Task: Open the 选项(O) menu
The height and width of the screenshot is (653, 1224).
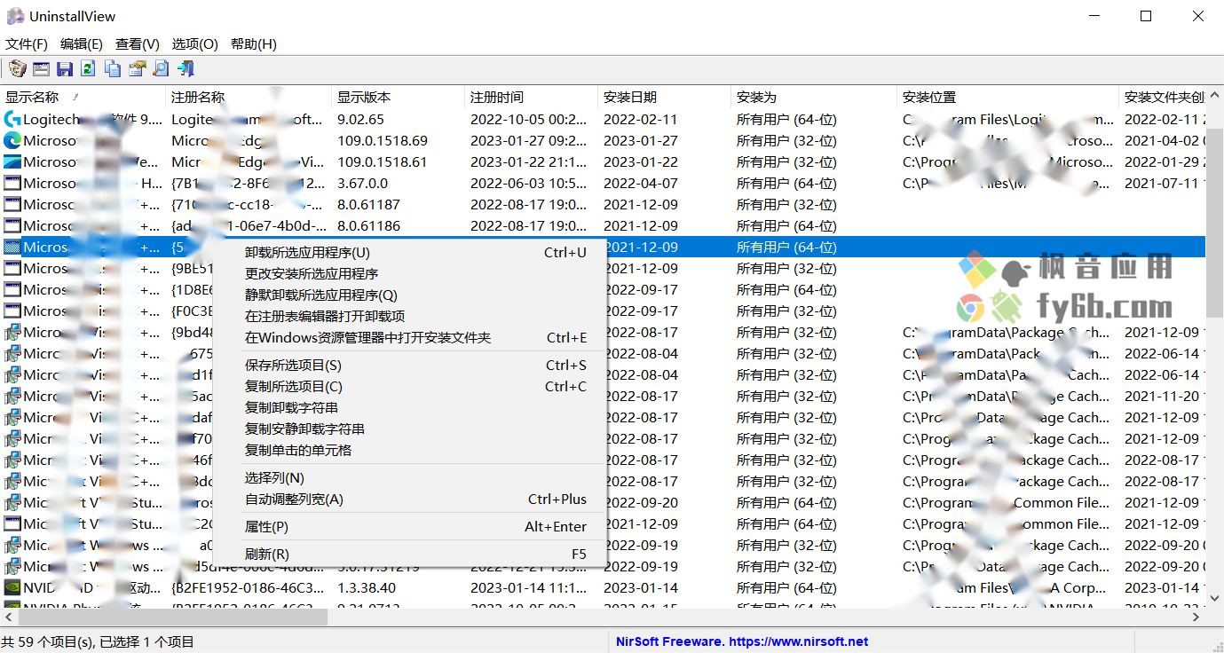Action: click(x=194, y=43)
